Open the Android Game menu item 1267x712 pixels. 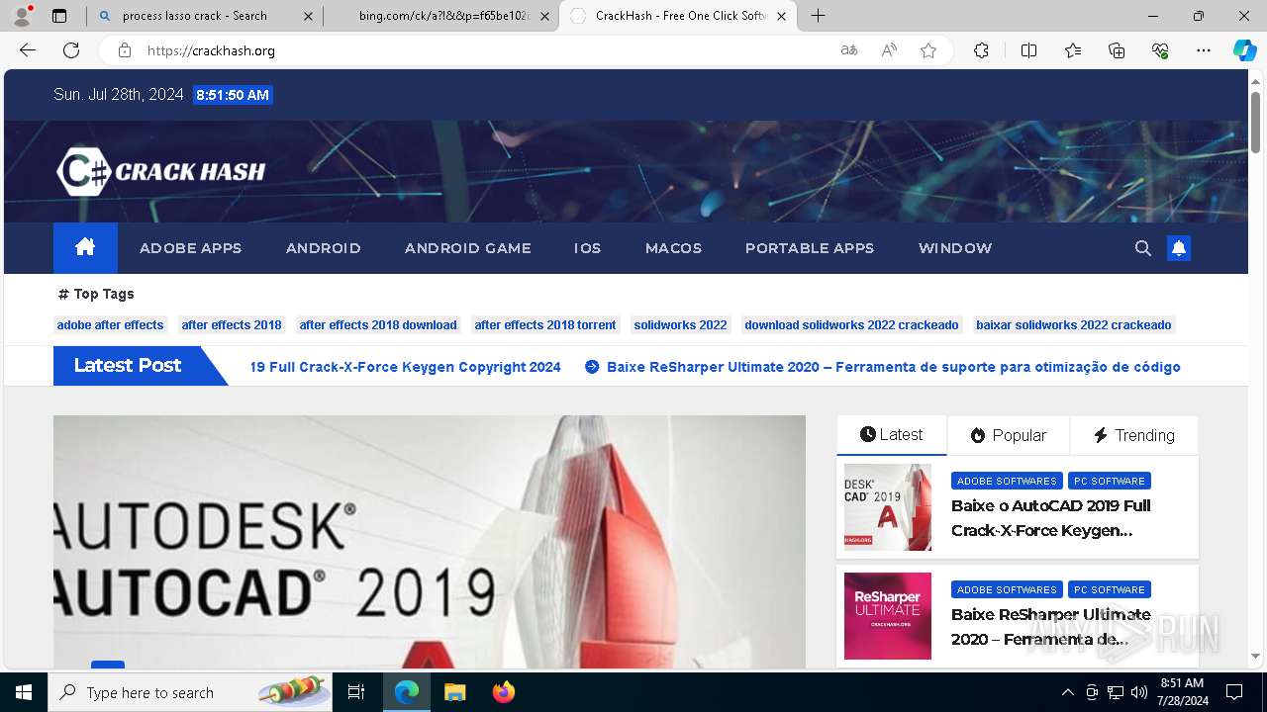pos(468,248)
